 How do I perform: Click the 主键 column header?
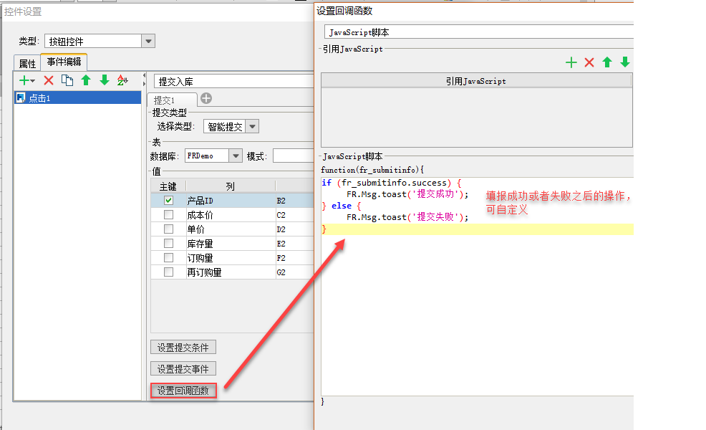tap(168, 186)
